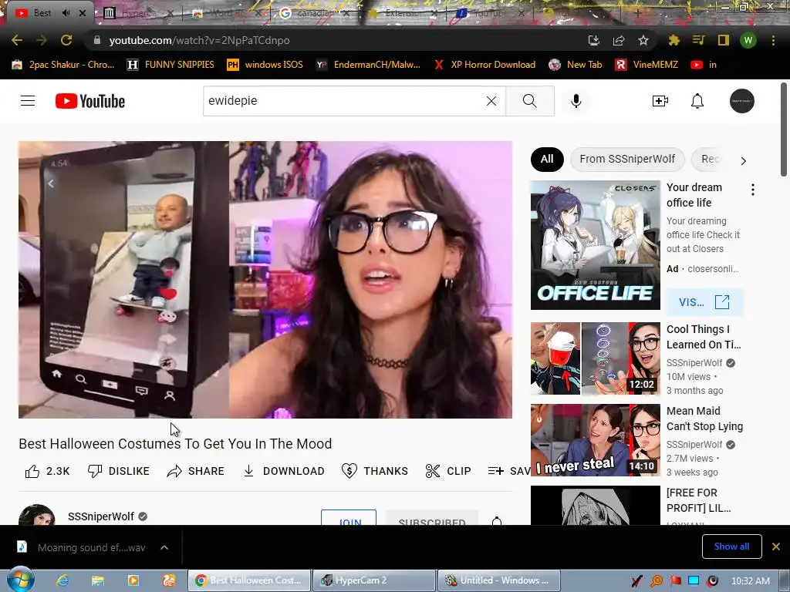Image resolution: width=790 pixels, height=592 pixels.
Task: Install app icon in address bar
Action: [x=594, y=40]
